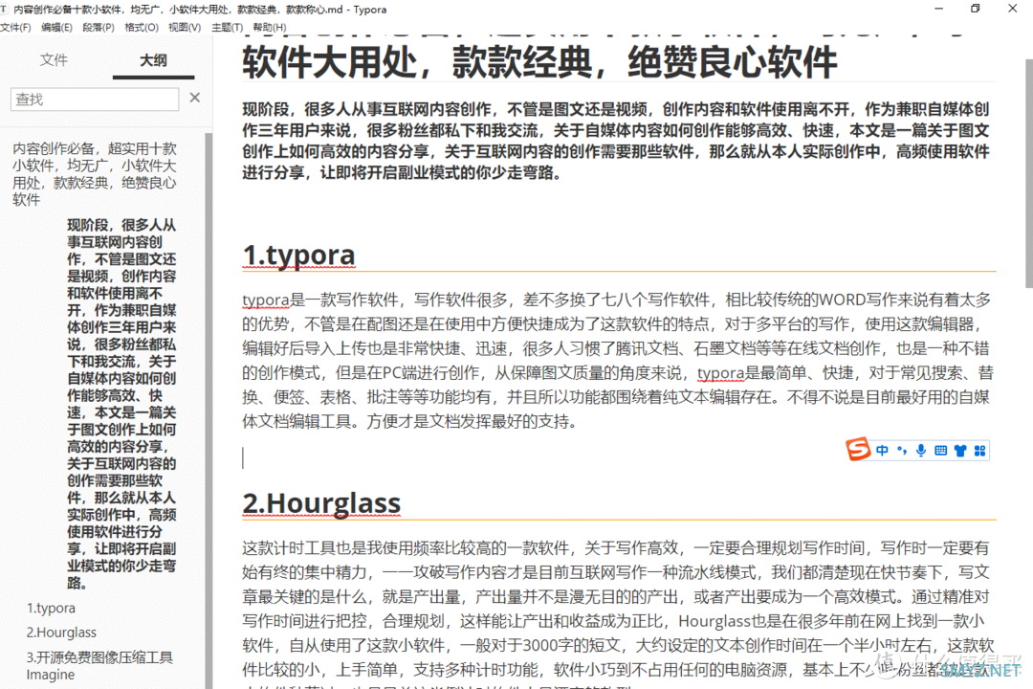Viewport: 1033px width, 689px height.
Task: Select the bold 现阶段 heading entry in outline
Action: click(121, 404)
